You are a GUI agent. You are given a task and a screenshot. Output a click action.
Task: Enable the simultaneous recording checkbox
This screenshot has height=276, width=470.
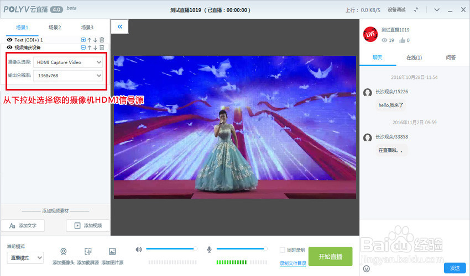282,250
